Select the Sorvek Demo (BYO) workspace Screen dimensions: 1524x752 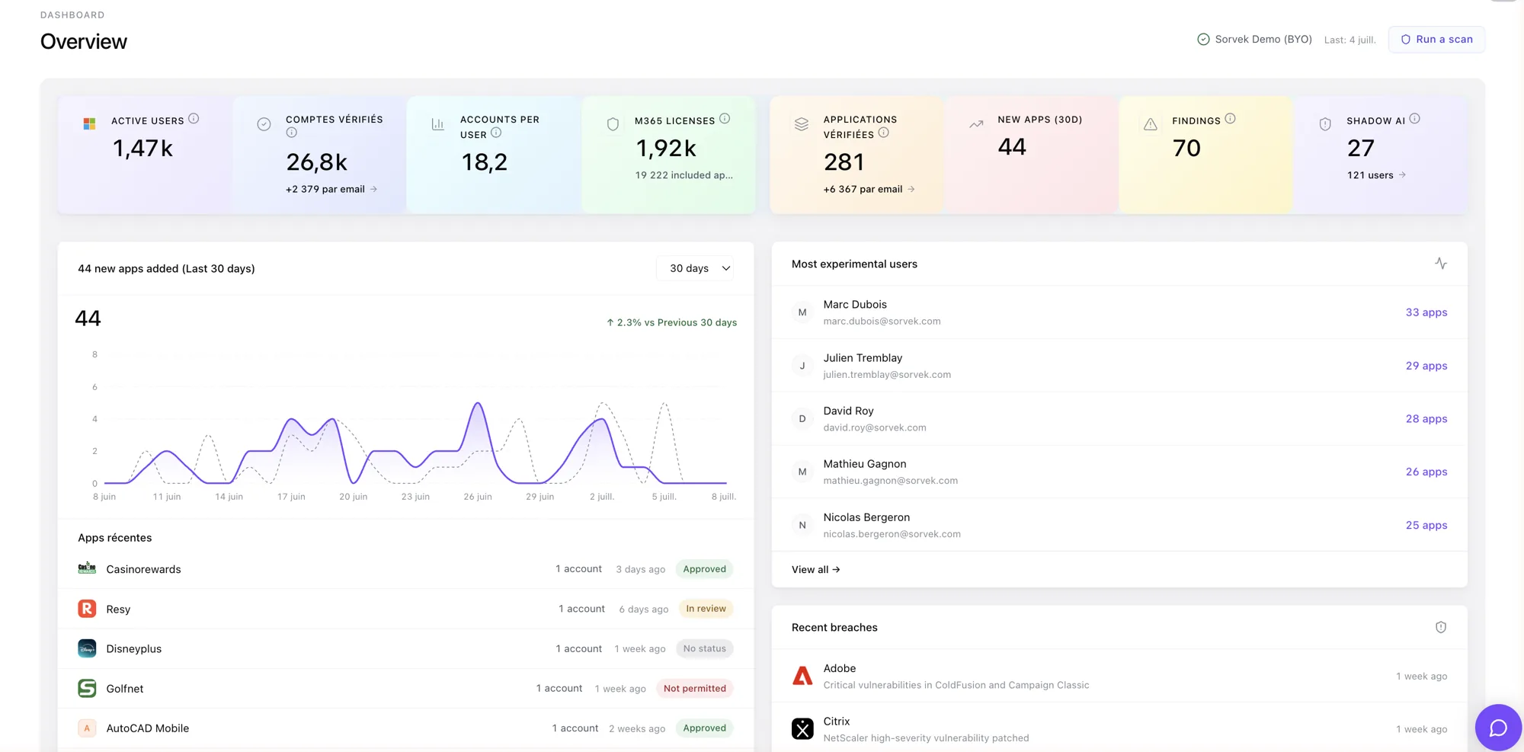pos(1254,40)
